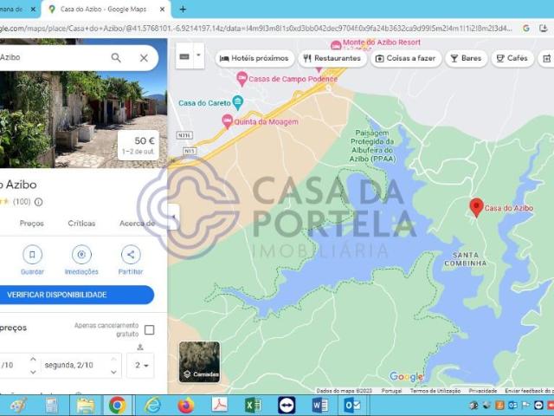This screenshot has height=416, width=554.
Task: Open Outlook from the taskbar
Action: [x=352, y=406]
